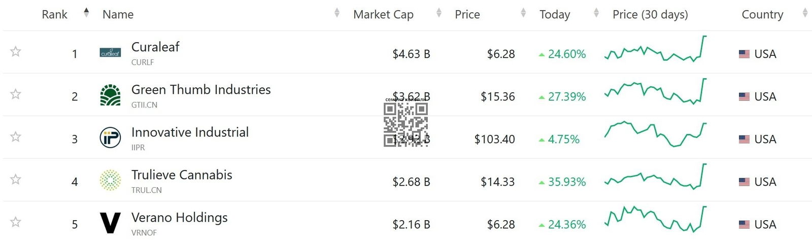Viewport: 812px width, 243px height.
Task: Click USA flag in Curaleaf row
Action: [x=744, y=54]
